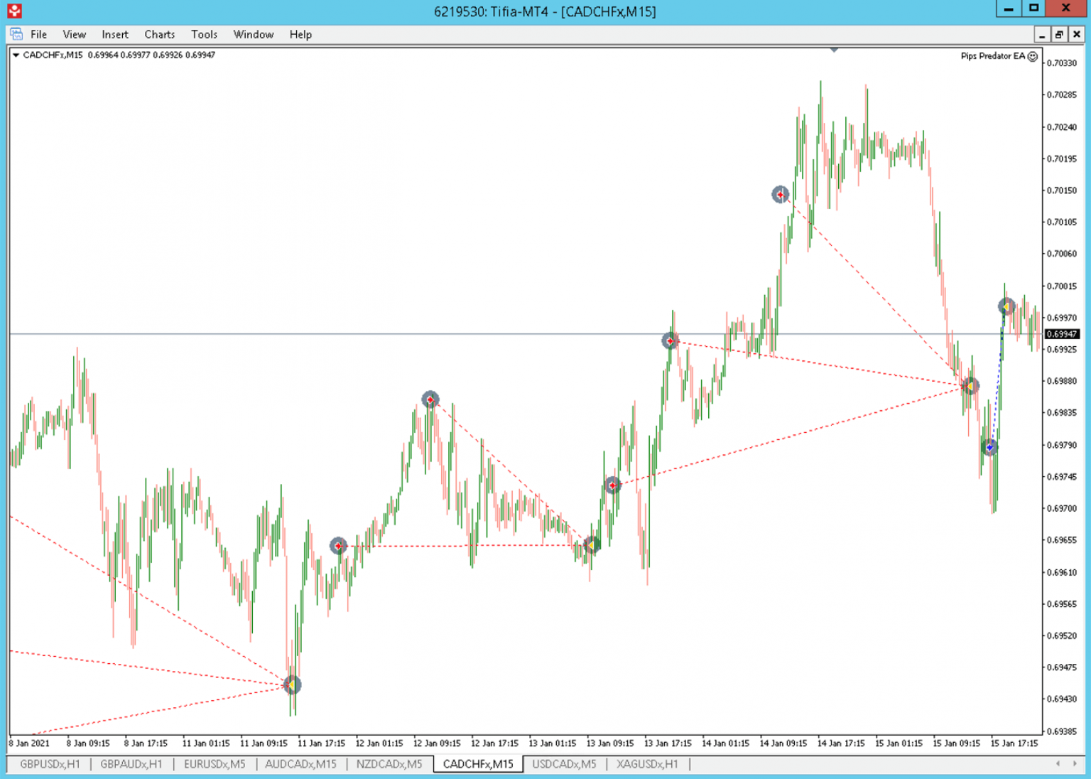Select the AUDCADx,M15 chart tab
Viewport: 1091px width, 779px height.
[x=300, y=764]
